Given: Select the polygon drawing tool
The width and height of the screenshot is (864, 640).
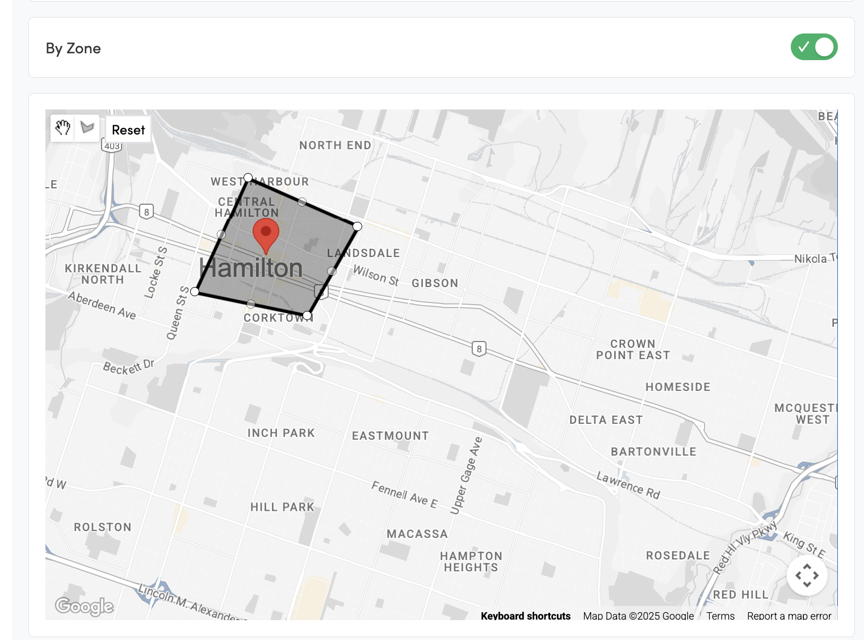Looking at the screenshot, I should (87, 128).
